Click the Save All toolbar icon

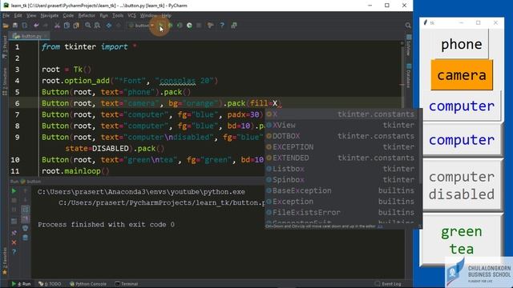click(15, 26)
